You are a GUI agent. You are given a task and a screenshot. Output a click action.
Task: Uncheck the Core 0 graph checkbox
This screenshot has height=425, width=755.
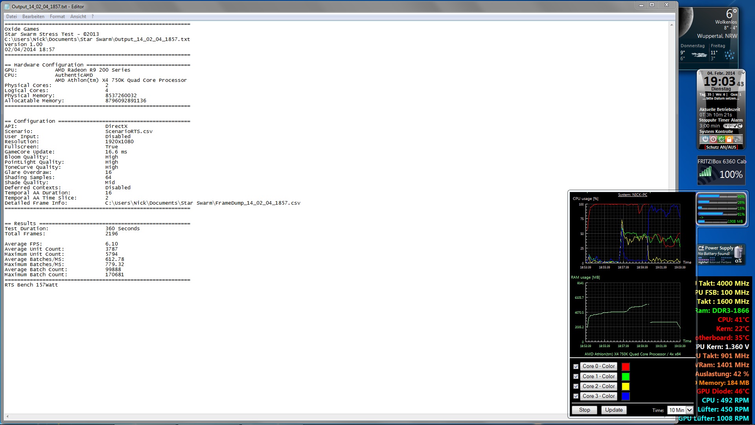tap(576, 366)
